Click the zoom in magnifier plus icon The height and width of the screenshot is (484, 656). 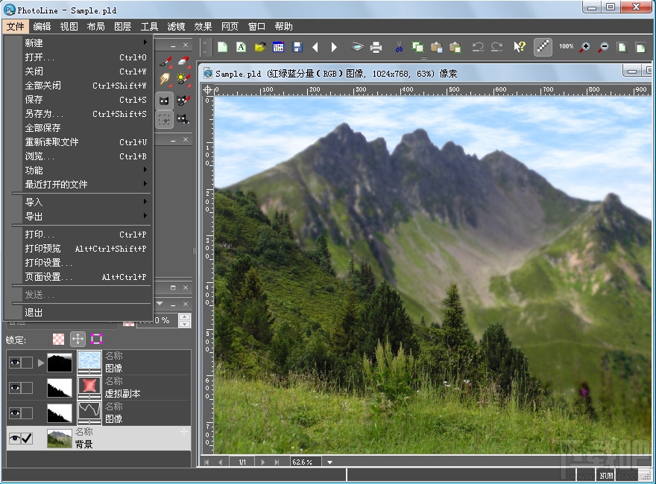coord(584,47)
